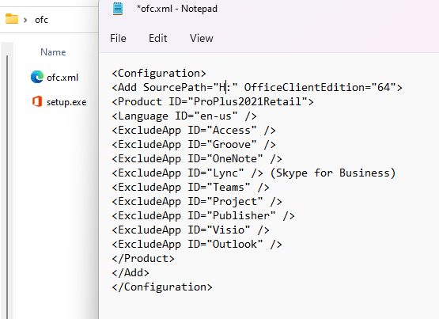The image size is (439, 319).
Task: Click the Language ID en-us line
Action: coord(184,116)
